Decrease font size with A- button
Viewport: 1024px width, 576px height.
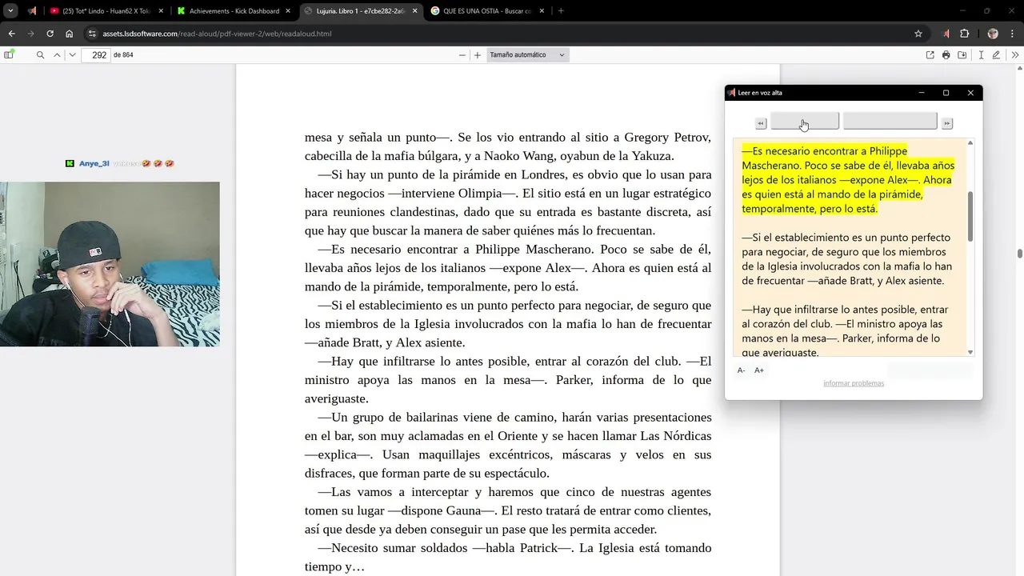(742, 370)
